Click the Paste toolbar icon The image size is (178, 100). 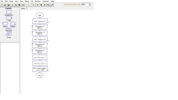point(19,5)
